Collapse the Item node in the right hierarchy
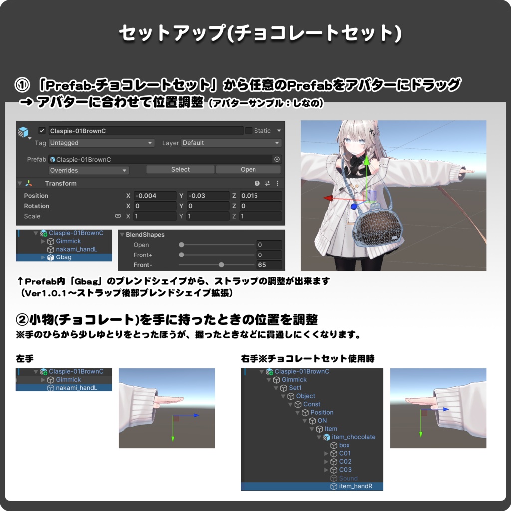 [x=312, y=429]
